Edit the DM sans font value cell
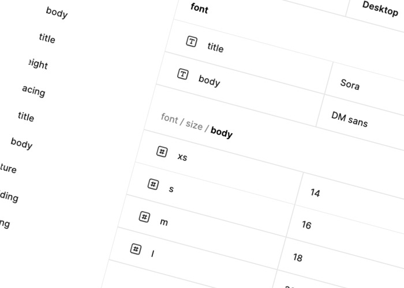 click(349, 119)
